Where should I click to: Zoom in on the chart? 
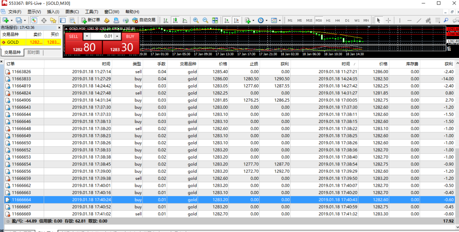click(x=196, y=20)
